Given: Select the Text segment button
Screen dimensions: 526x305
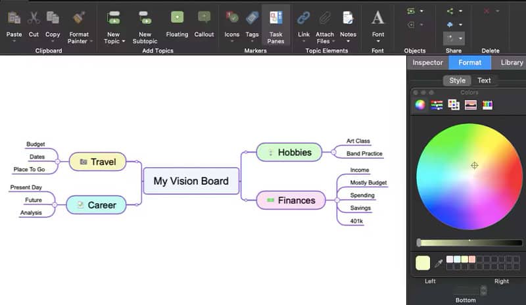Looking at the screenshot, I should pos(484,80).
